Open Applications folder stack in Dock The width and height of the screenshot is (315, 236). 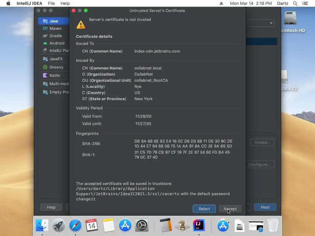click(x=223, y=225)
